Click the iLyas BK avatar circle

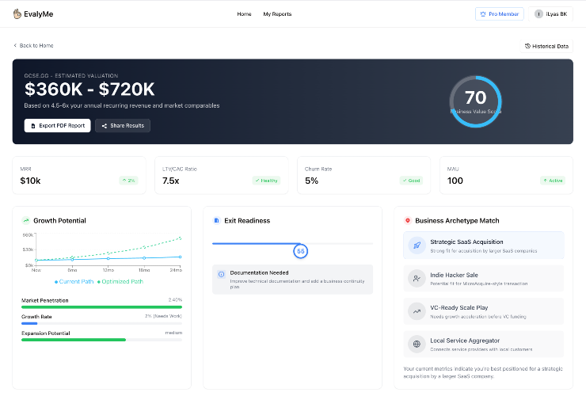pyautogui.click(x=538, y=13)
